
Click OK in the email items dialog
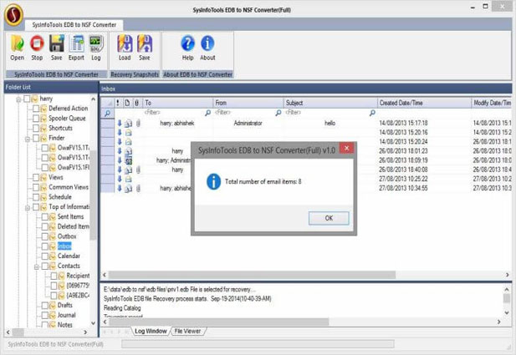[329, 218]
